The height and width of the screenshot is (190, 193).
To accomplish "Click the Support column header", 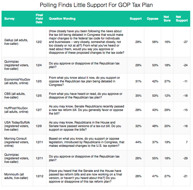I will pos(136,19).
